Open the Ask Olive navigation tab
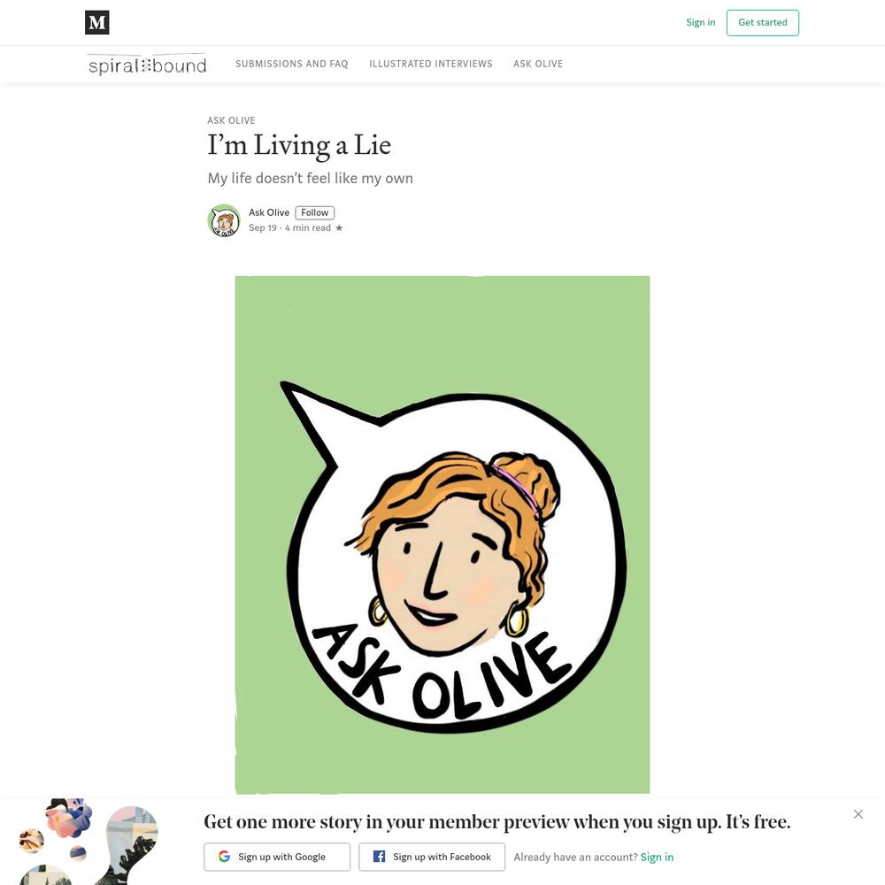The image size is (885, 885). (538, 64)
